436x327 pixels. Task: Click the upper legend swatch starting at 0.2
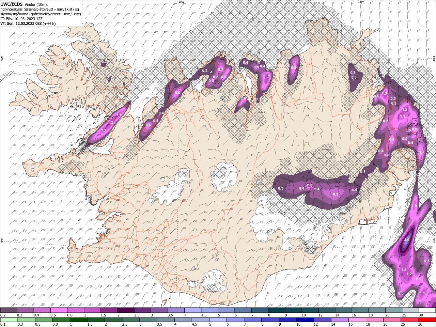(x=9, y=310)
